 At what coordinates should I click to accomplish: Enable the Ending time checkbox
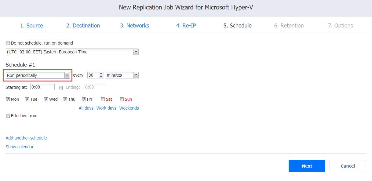(x=60, y=88)
